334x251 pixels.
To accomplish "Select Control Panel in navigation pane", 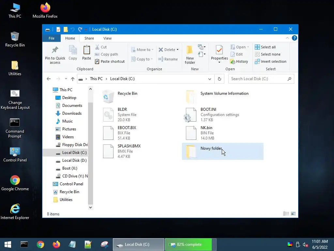I will (71, 184).
